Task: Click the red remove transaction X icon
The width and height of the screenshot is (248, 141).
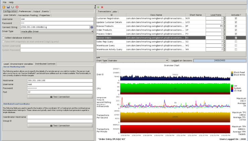Action: (102, 7)
